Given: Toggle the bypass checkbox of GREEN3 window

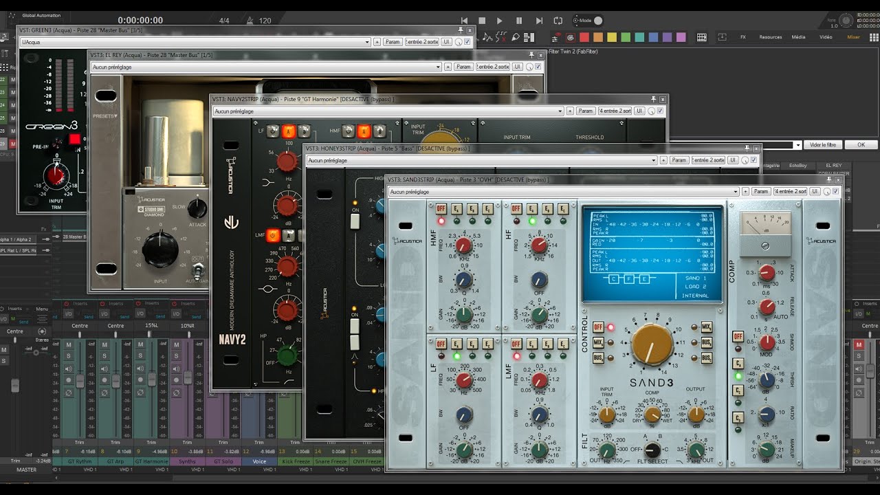Looking at the screenshot, I should click(x=467, y=42).
